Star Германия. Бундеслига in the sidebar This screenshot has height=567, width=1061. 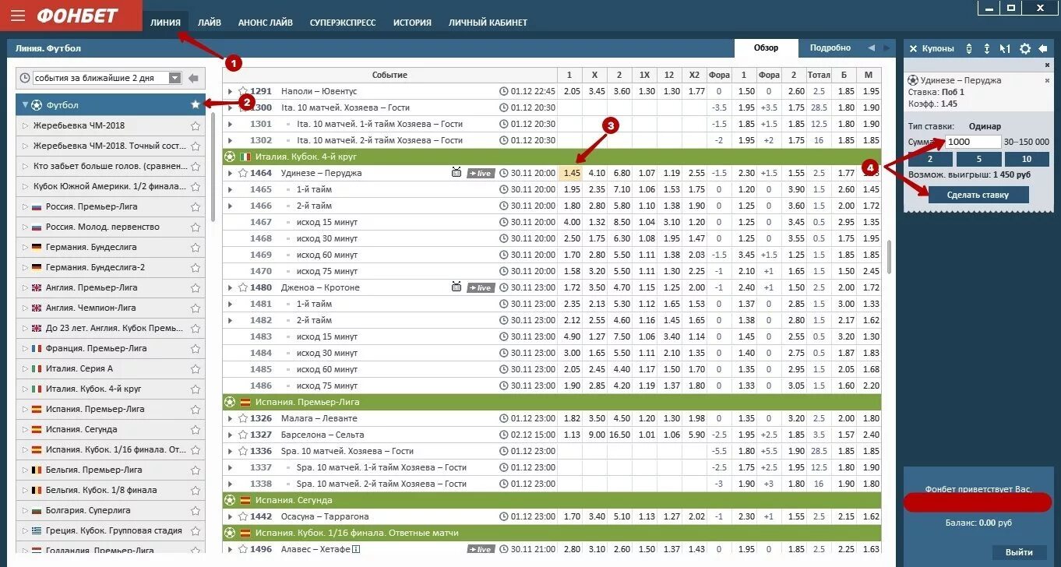(x=196, y=247)
